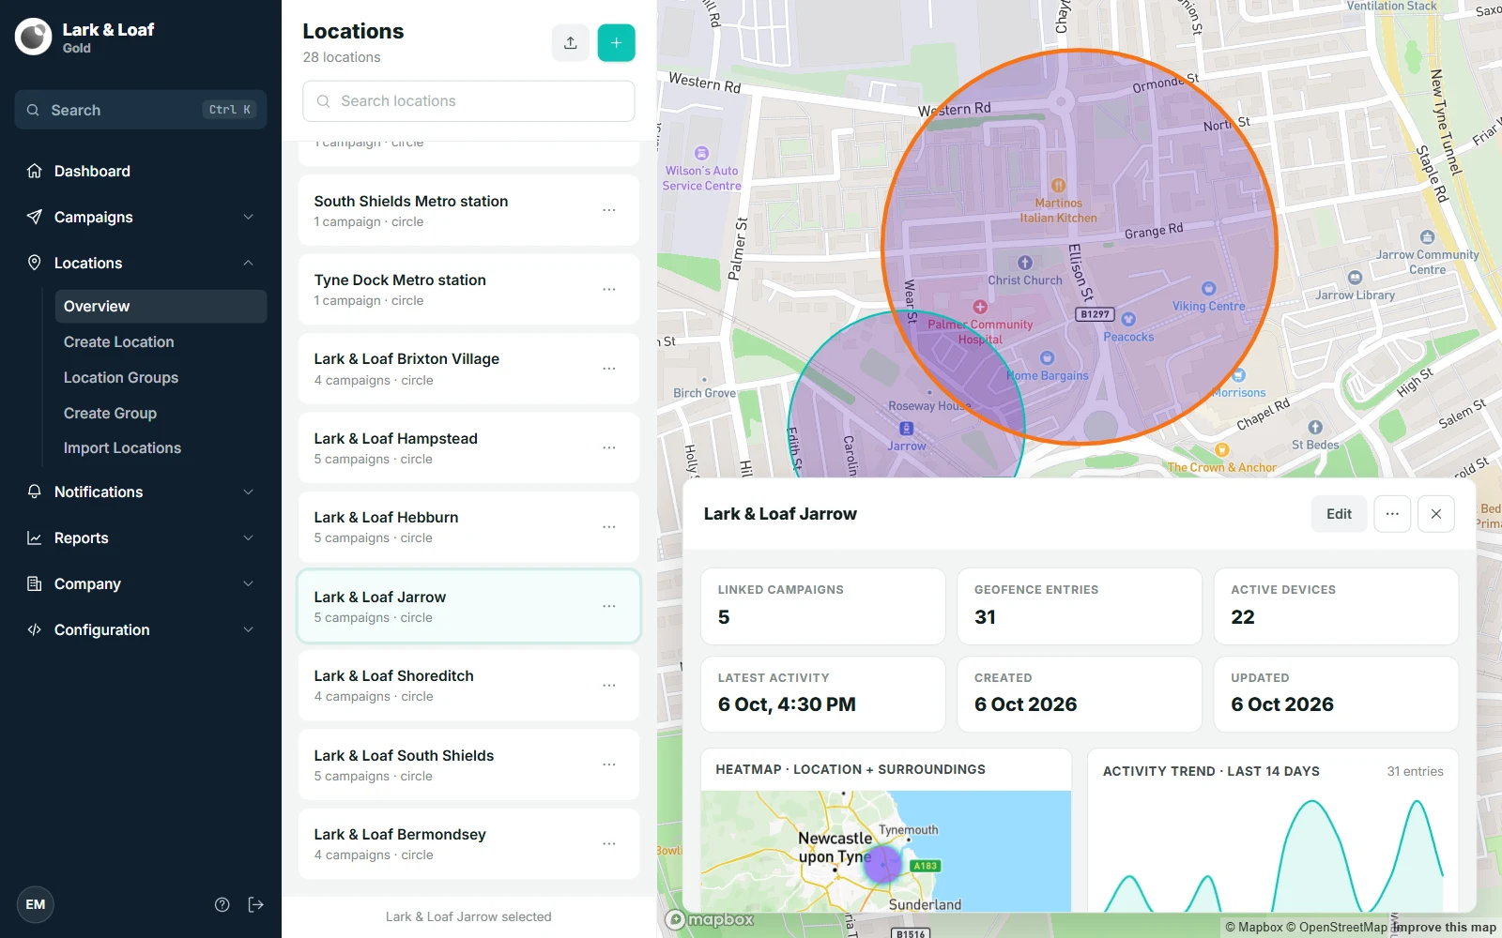
Task: Expand the Notifications menu
Action: (141, 492)
